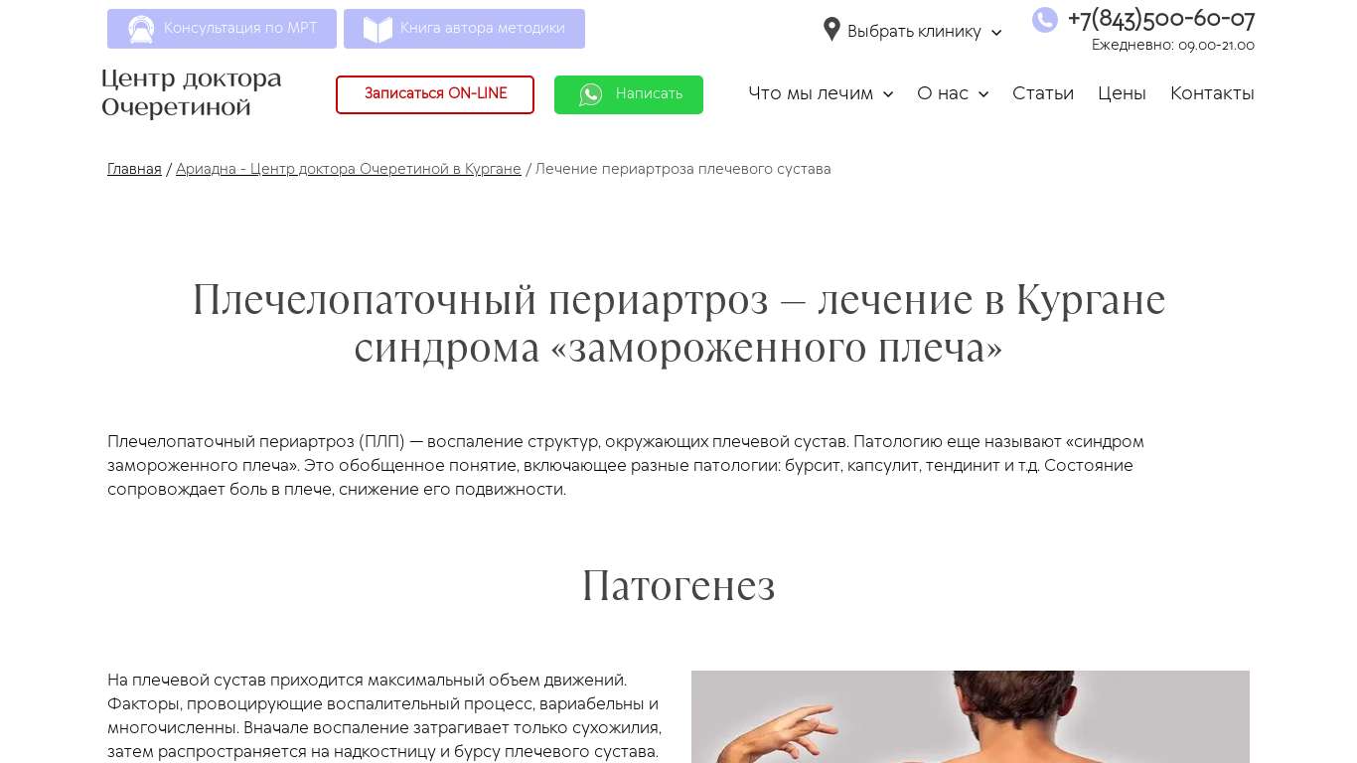Open Консультация по МРТ button
1357x763 pixels.
[222, 29]
